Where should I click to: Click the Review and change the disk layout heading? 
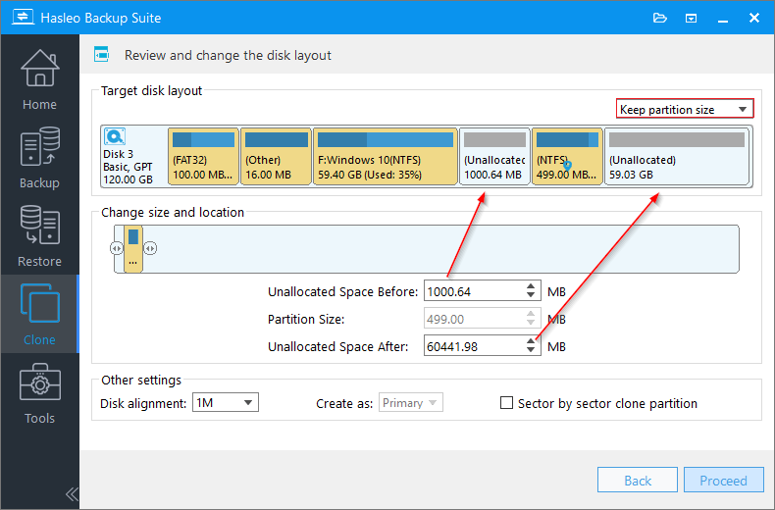228,55
